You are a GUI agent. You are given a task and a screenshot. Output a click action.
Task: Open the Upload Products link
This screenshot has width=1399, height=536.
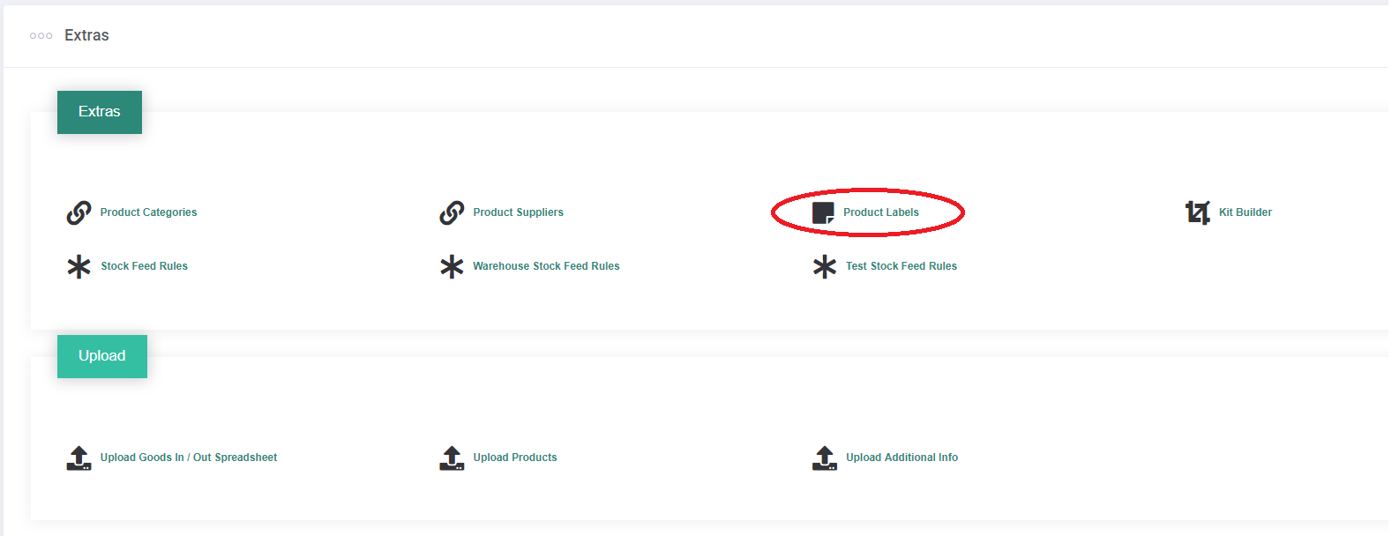515,458
